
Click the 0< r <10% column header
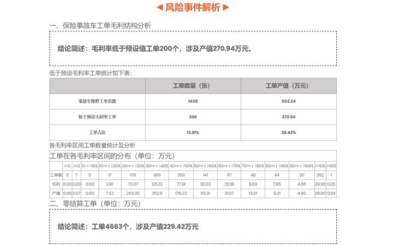pyautogui.click(x=90, y=166)
